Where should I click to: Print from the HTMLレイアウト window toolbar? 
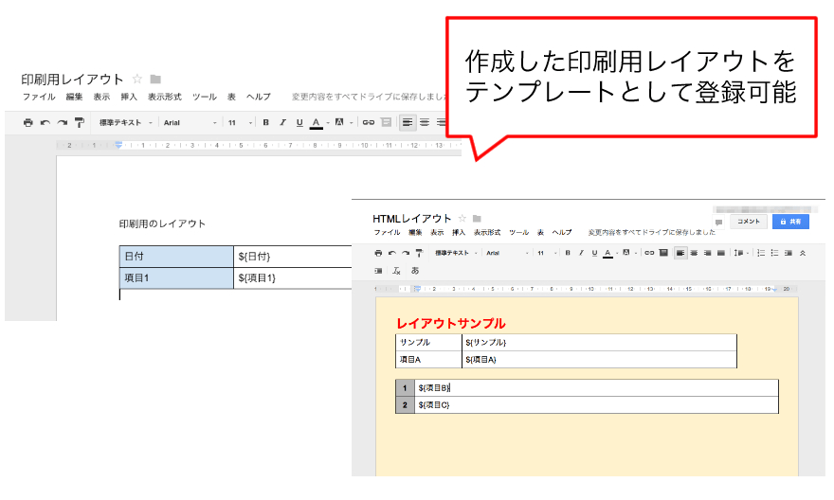pyautogui.click(x=378, y=253)
